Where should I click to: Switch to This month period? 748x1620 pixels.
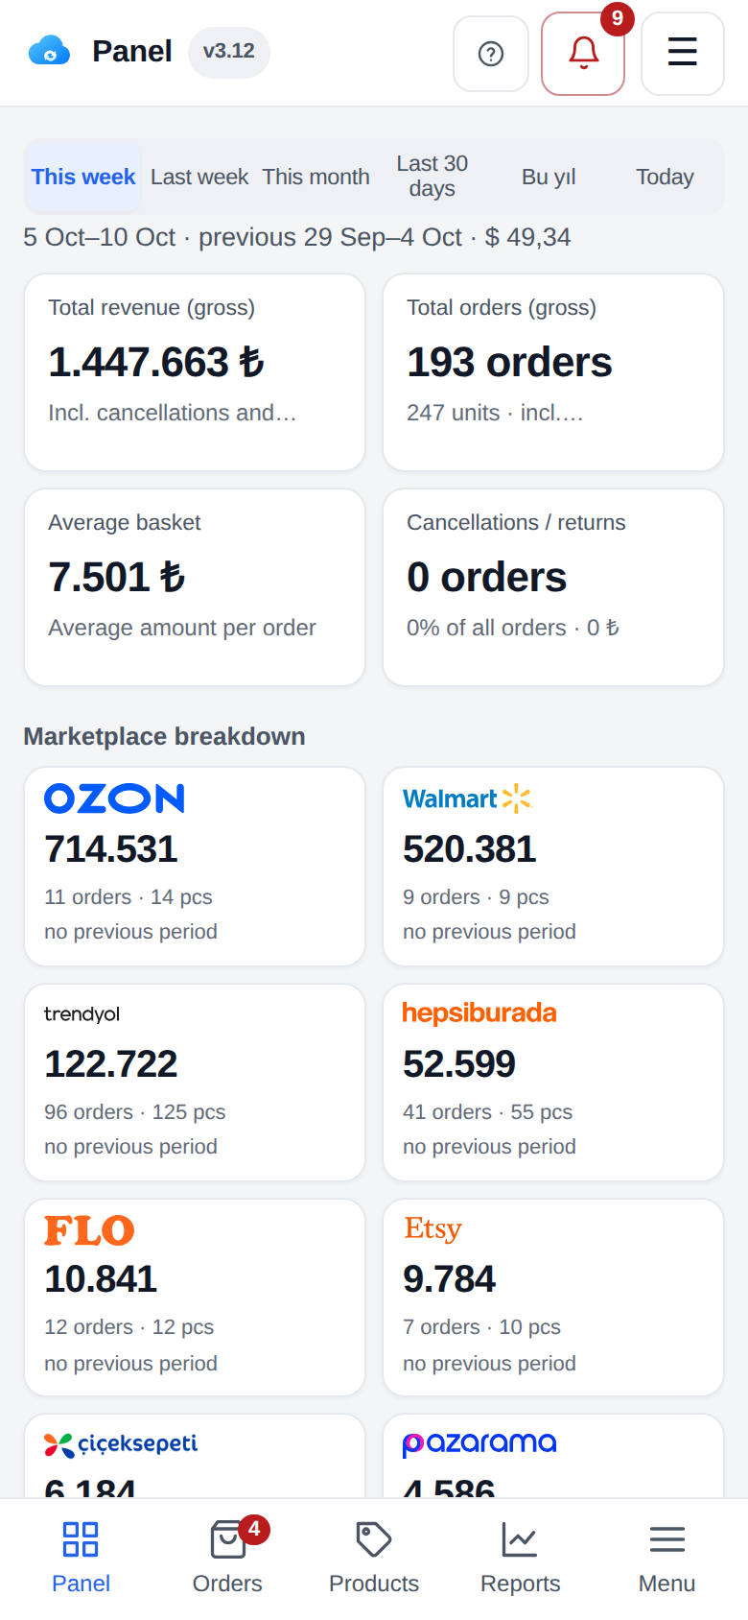(316, 177)
